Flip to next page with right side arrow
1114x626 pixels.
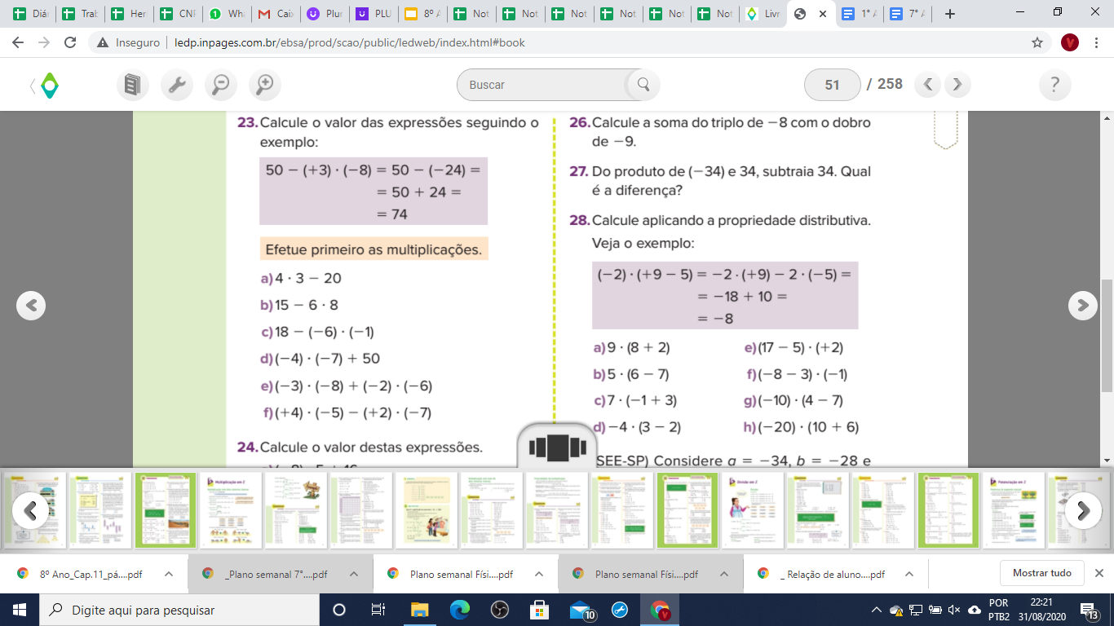[x=1082, y=305]
